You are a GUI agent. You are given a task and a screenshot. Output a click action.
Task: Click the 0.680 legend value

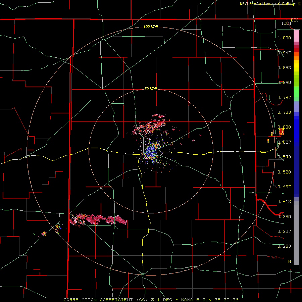pos(284,127)
